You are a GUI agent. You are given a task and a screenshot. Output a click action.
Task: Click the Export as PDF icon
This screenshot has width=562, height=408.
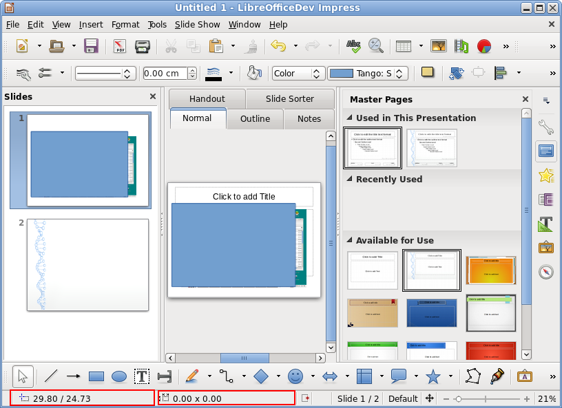(120, 46)
